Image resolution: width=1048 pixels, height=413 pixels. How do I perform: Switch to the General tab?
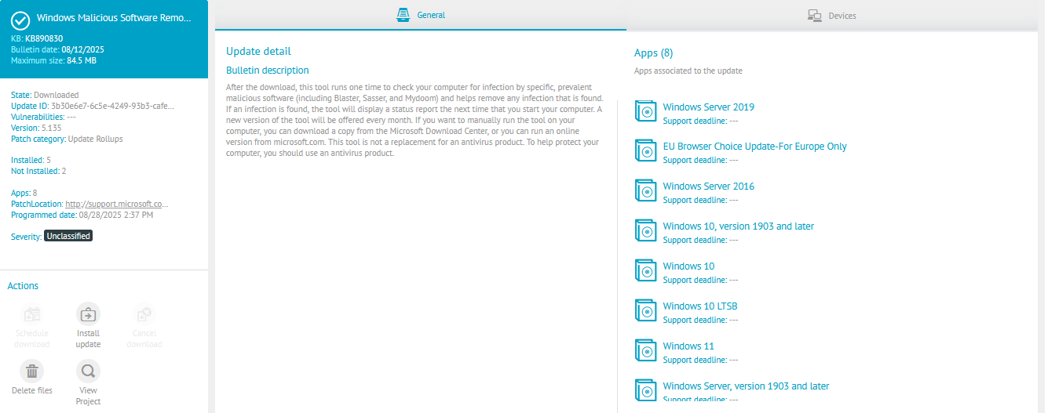coord(421,15)
